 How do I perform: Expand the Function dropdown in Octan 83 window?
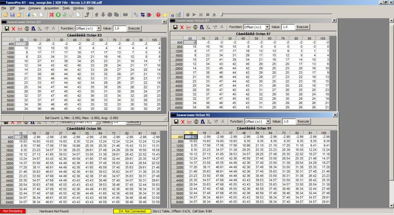99,28
